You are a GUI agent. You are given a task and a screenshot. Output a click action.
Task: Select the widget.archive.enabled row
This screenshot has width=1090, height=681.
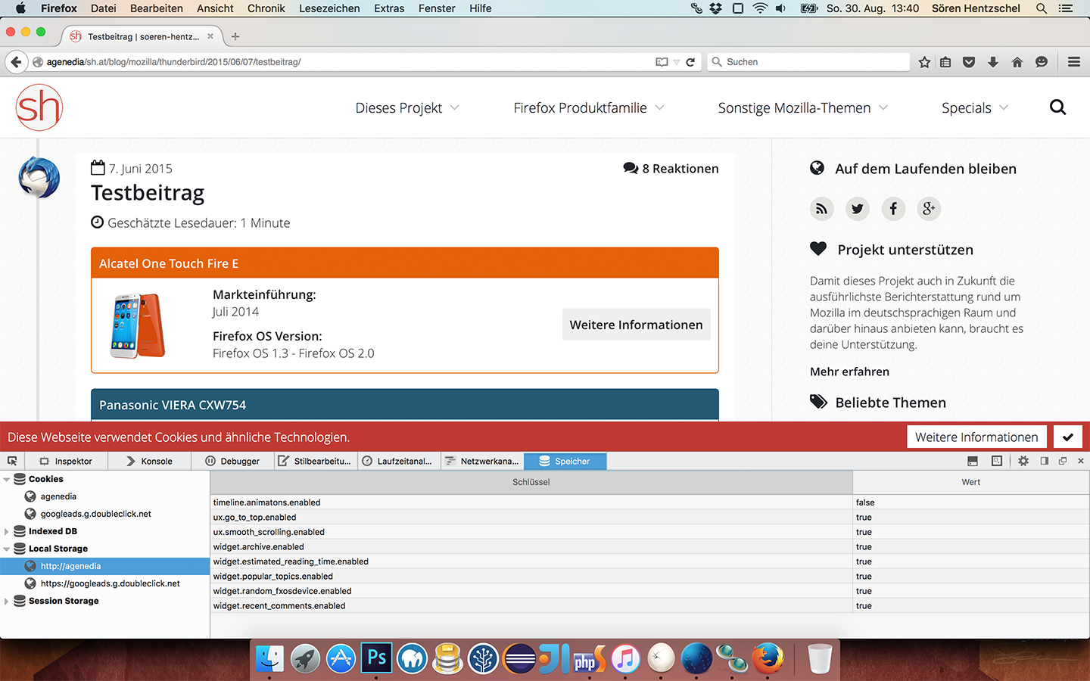(650, 547)
